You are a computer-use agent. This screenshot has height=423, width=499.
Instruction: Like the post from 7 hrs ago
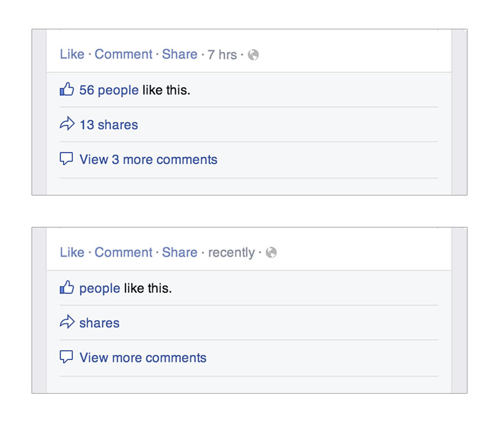point(72,54)
